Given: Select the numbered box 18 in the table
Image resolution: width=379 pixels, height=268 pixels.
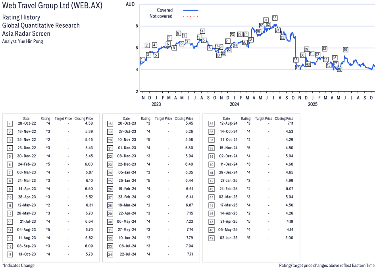Looking at the screenshot, I should [x=110, y=123].
